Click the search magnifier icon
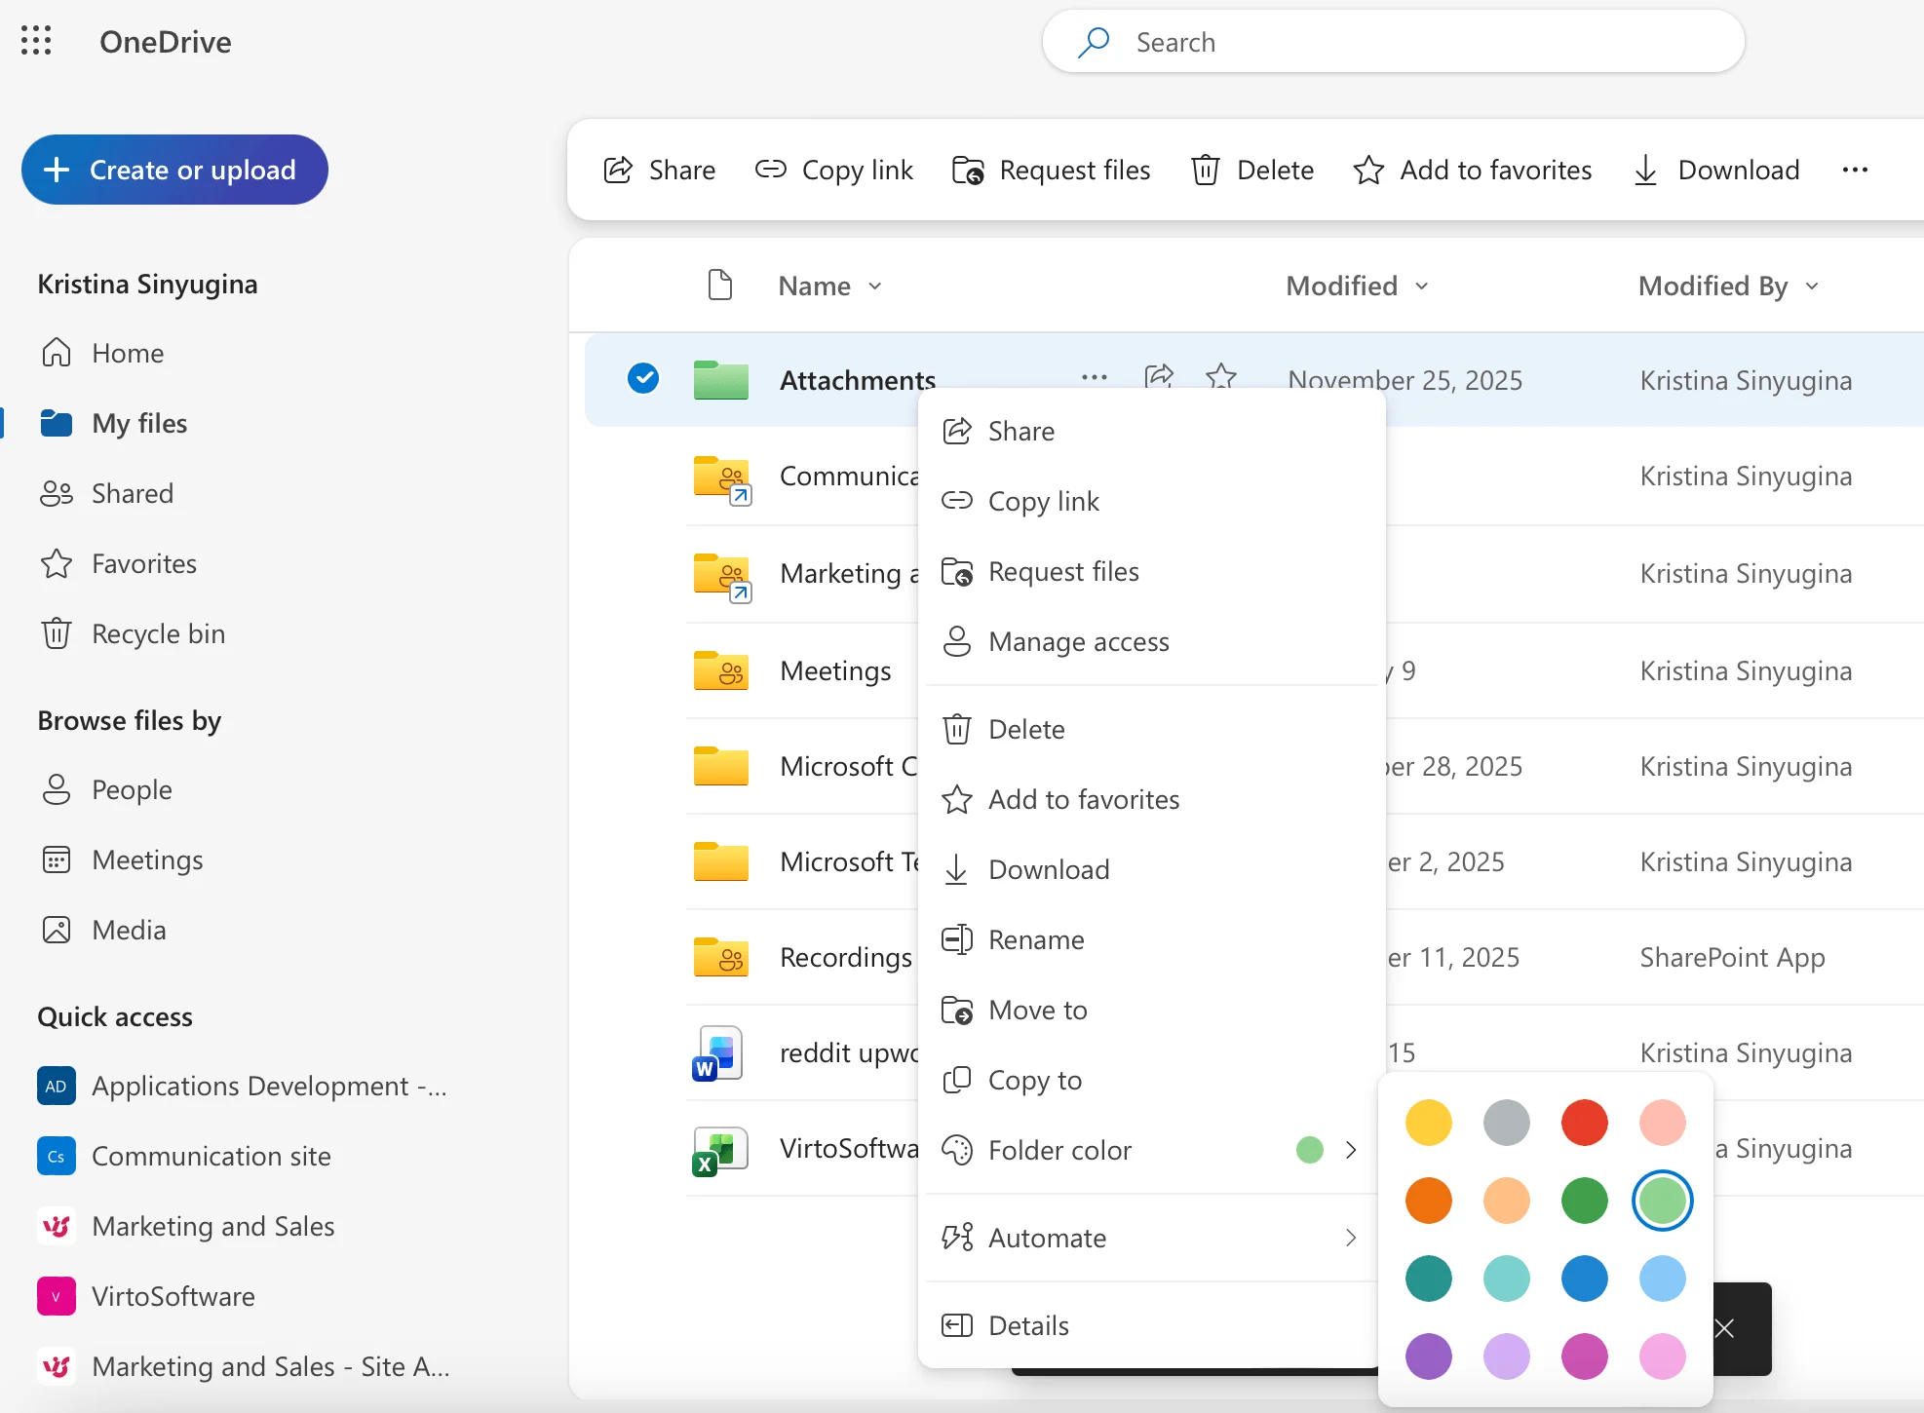1924x1413 pixels. (x=1094, y=42)
